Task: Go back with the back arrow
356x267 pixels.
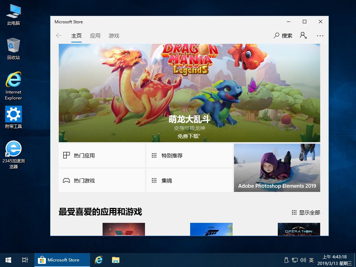Action: click(x=59, y=36)
